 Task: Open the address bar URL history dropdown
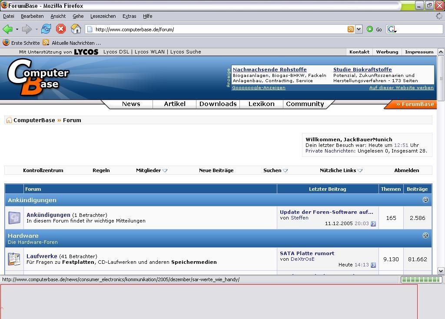click(359, 29)
